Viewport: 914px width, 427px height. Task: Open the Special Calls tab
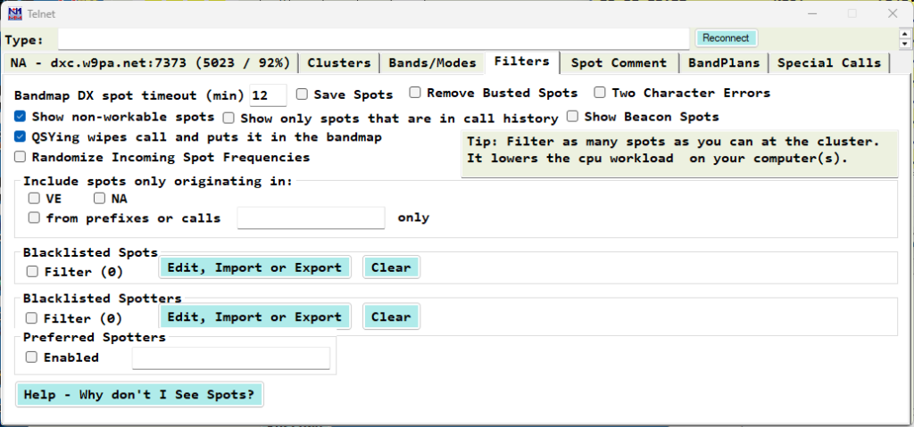829,62
